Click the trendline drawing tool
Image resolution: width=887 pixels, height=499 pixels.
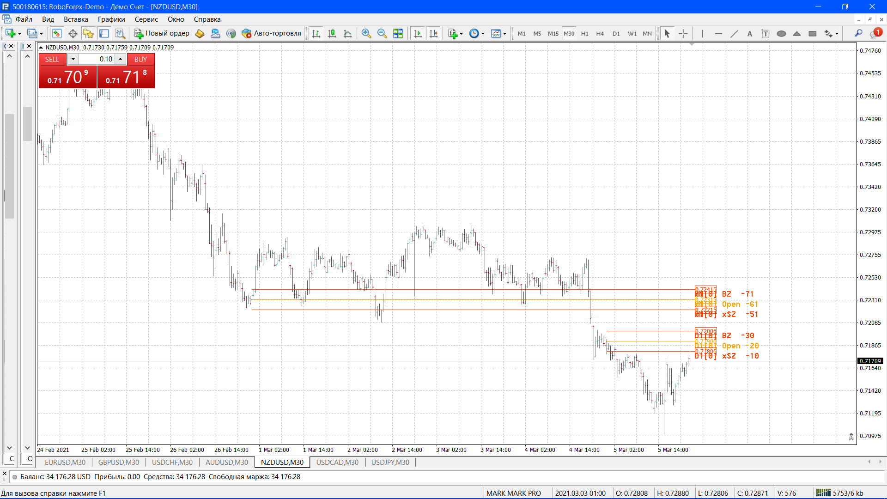[x=734, y=33]
